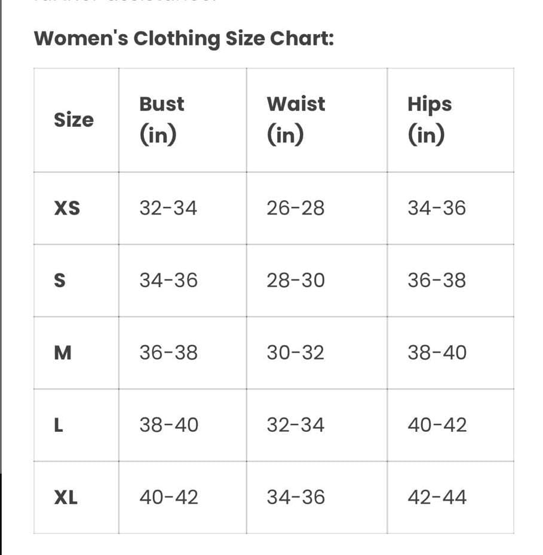
Task: Click the L hips value 40-42
Action: pos(437,425)
